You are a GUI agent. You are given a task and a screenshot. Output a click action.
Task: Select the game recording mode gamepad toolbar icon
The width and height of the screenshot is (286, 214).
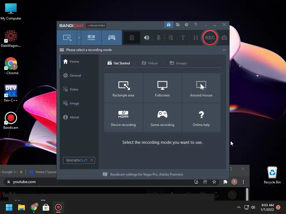(x=112, y=38)
